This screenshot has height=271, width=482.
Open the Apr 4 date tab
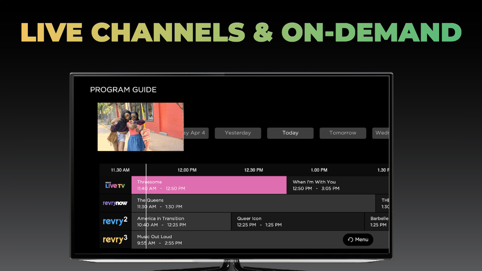tap(197, 133)
